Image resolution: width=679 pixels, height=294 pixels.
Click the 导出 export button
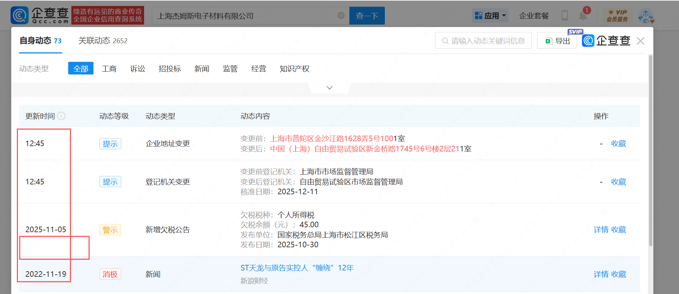click(x=557, y=41)
